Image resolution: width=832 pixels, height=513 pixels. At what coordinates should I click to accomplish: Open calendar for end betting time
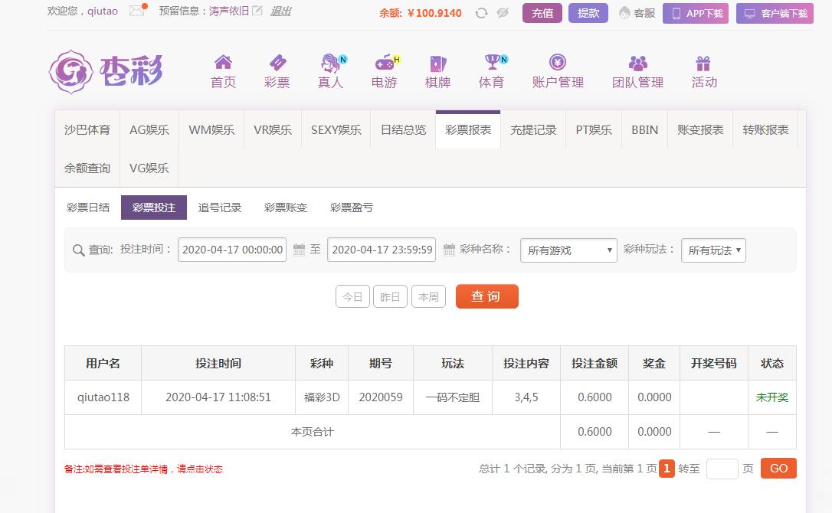coord(449,250)
